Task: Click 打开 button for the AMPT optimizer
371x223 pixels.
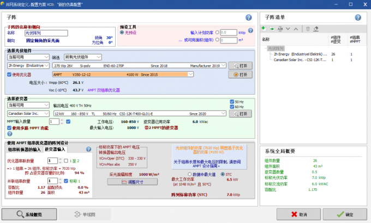Action: pyautogui.click(x=241, y=75)
